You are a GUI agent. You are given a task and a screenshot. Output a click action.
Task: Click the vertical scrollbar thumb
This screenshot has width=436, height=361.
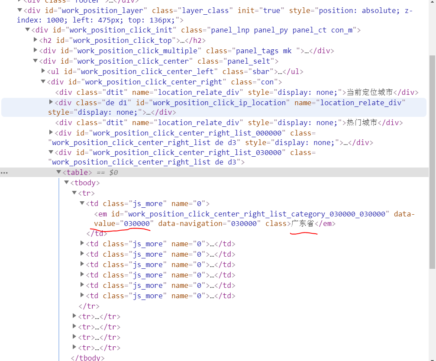[432, 162]
